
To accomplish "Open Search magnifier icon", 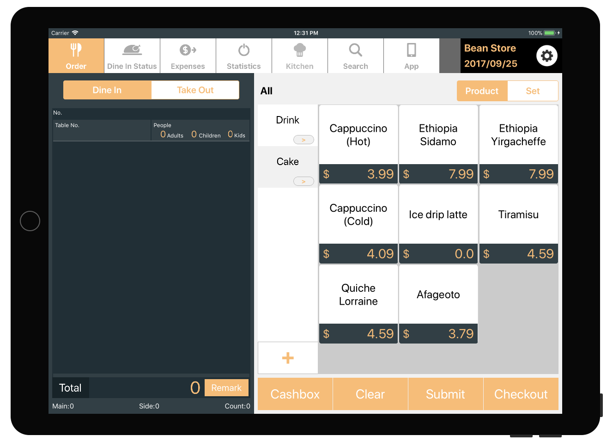I will 356,50.
